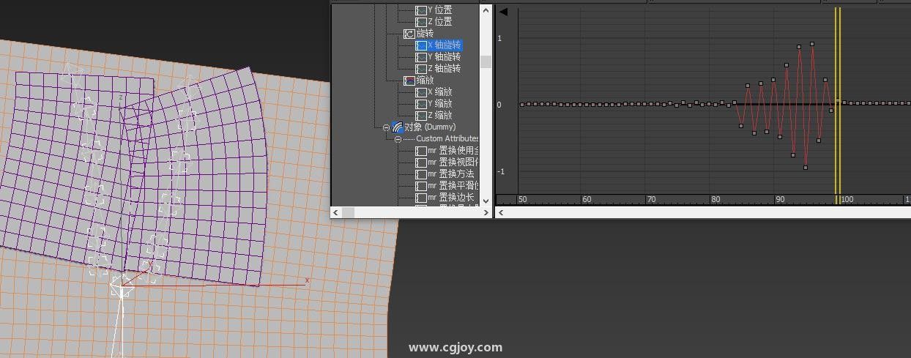Click the Y 位置 track curve icon
The height and width of the screenshot is (358, 911).
click(x=421, y=10)
